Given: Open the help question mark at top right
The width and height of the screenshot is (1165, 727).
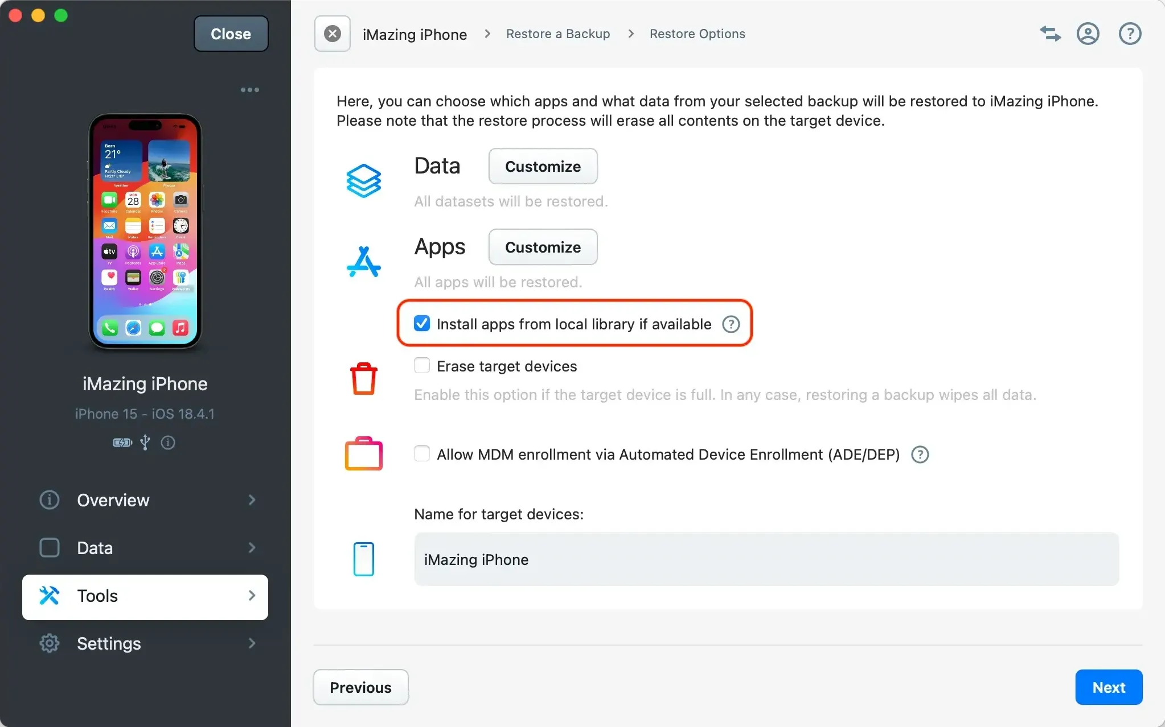Looking at the screenshot, I should [x=1129, y=34].
